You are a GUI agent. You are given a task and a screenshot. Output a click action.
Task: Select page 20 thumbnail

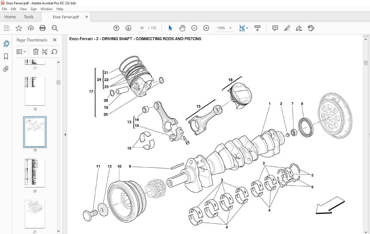[35, 173]
